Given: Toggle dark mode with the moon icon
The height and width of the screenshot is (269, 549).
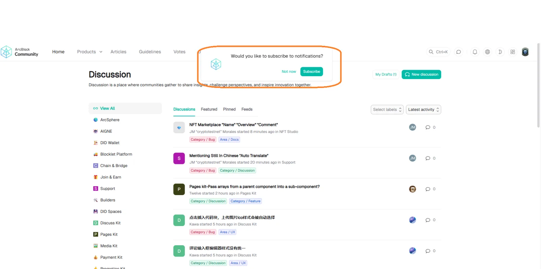Looking at the screenshot, I should 500,52.
